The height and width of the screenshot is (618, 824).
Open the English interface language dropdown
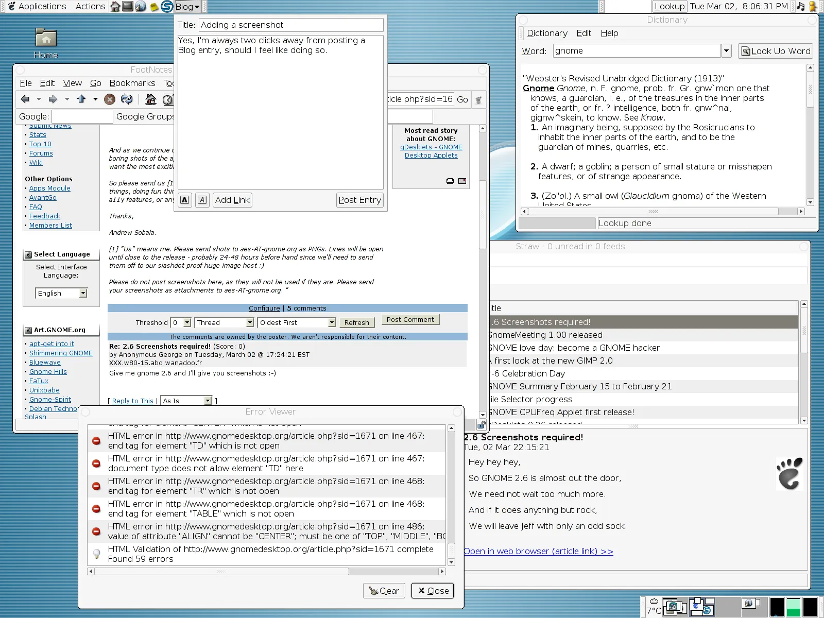click(61, 293)
